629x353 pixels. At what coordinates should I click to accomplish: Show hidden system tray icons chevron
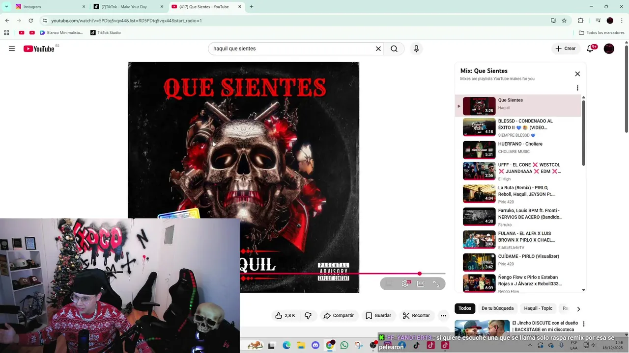[x=530, y=345]
